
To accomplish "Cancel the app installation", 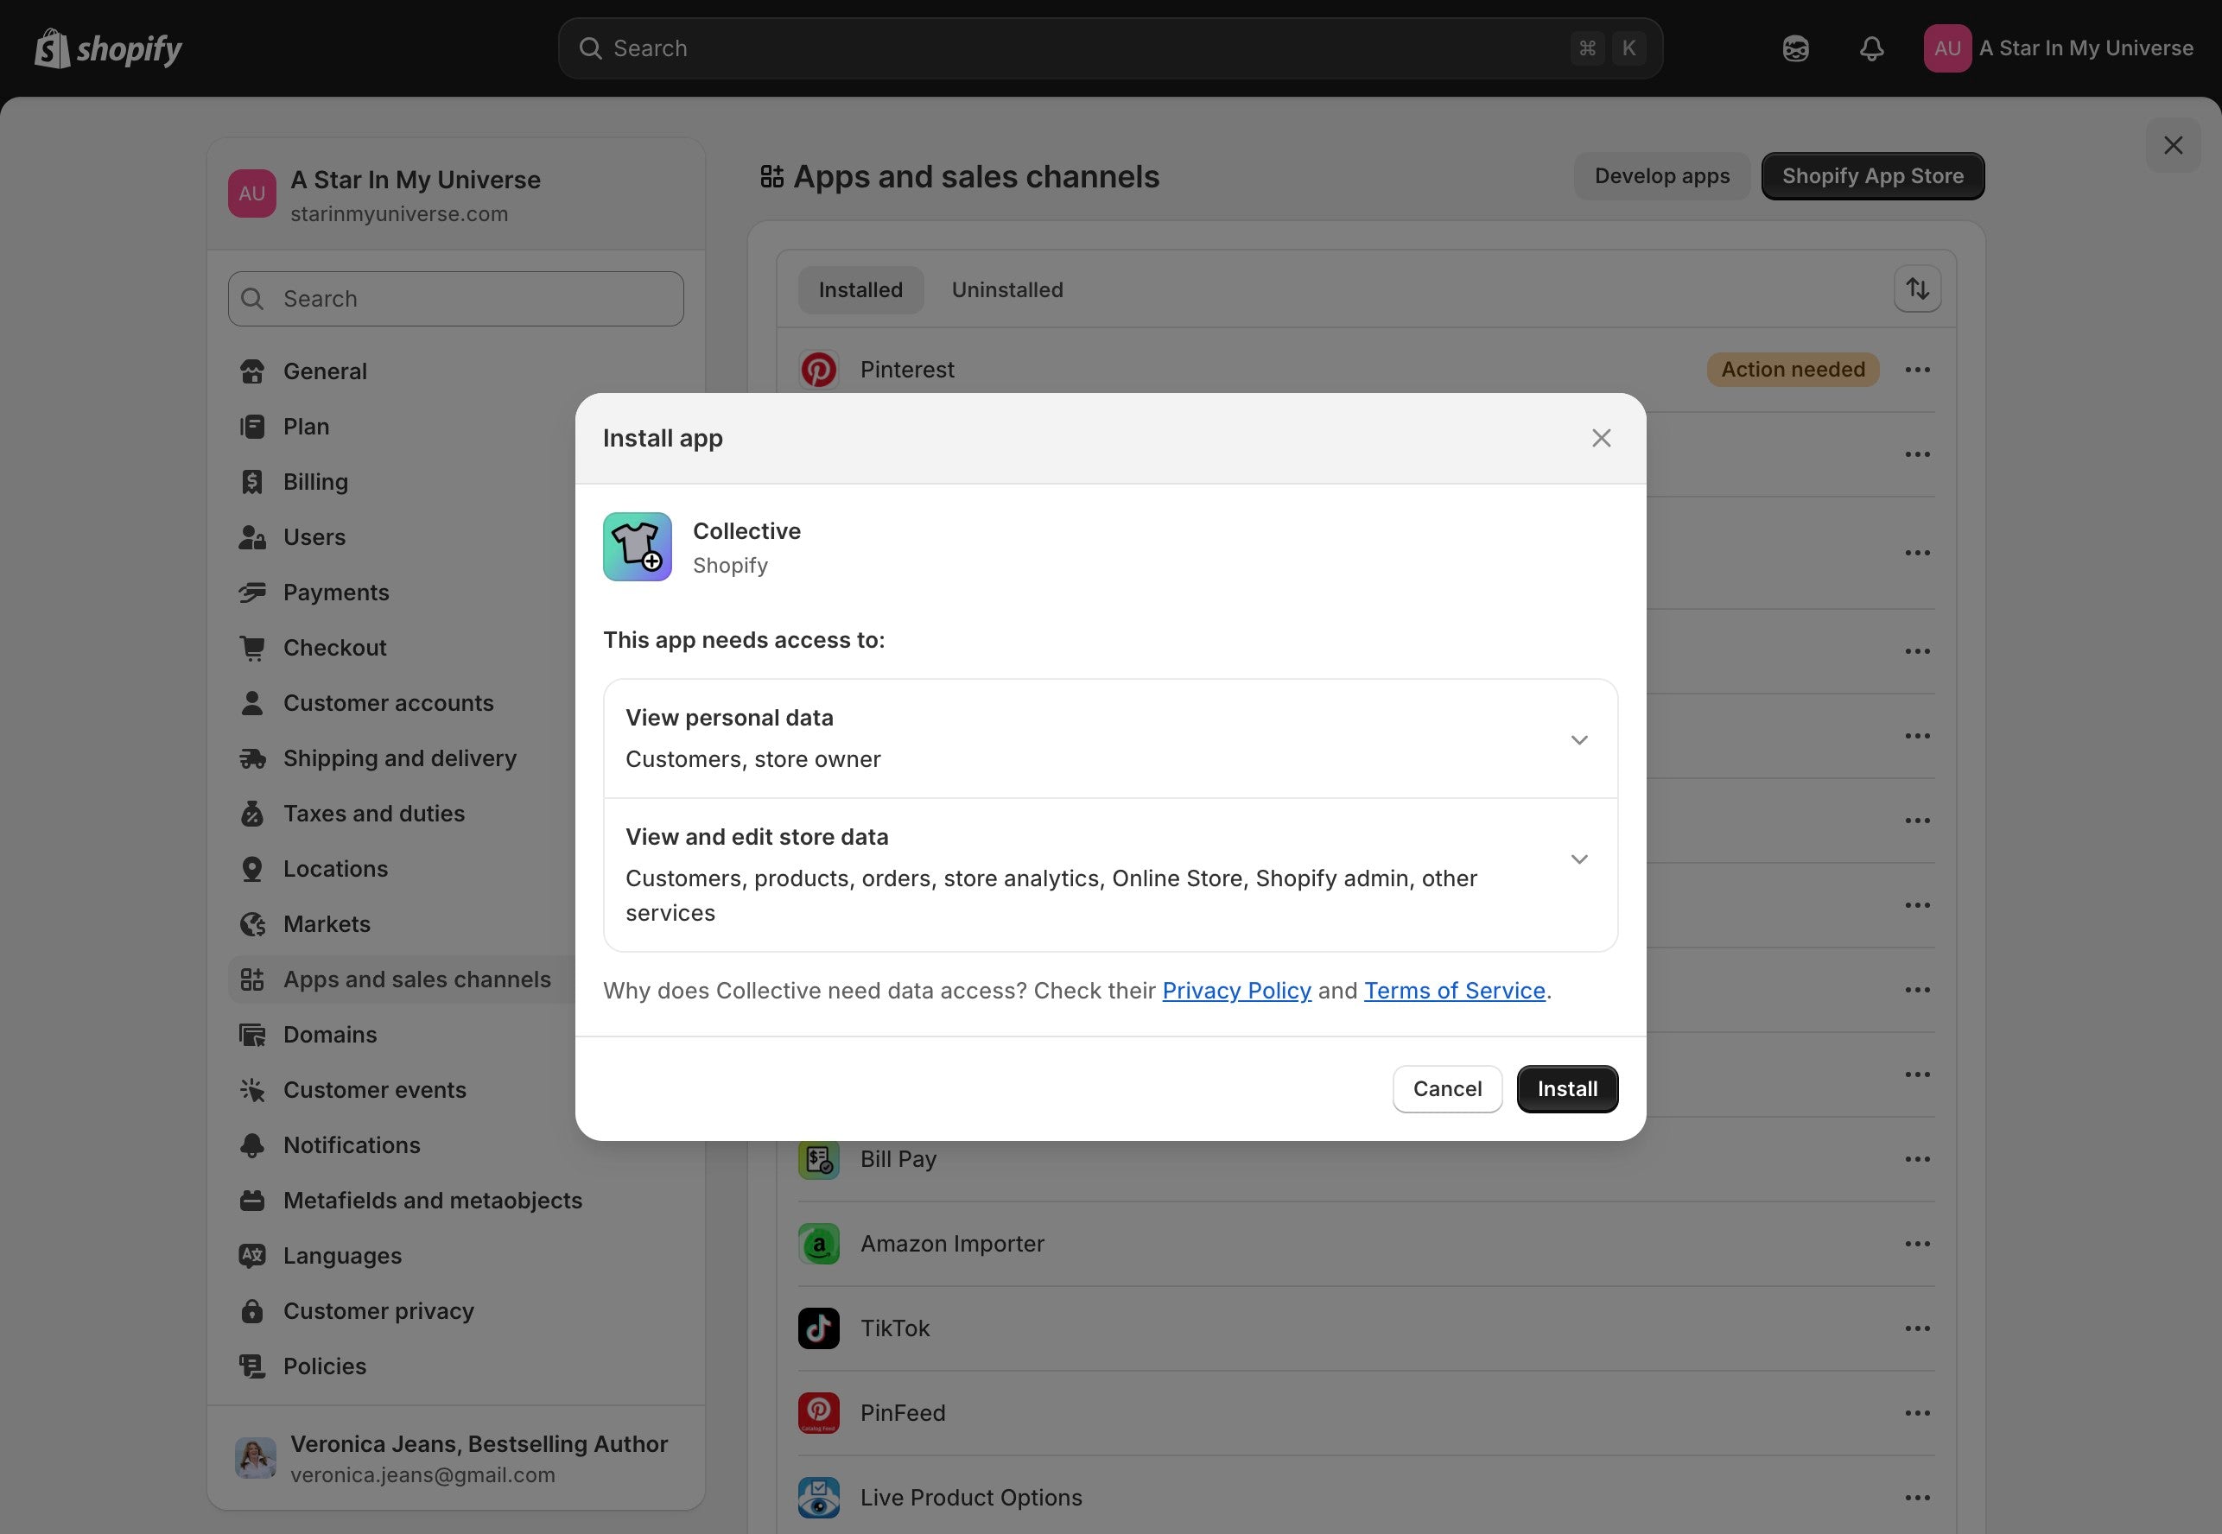I will tap(1446, 1089).
